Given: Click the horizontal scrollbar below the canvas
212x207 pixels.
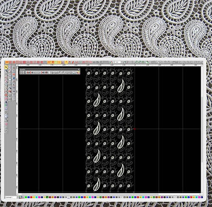Looking at the screenshot, I should click(x=109, y=194).
